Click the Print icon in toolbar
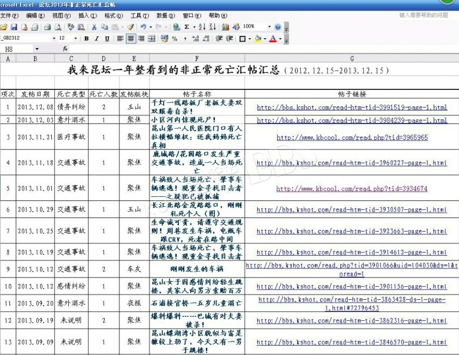This screenshot has width=459, height=355. click(47, 27)
